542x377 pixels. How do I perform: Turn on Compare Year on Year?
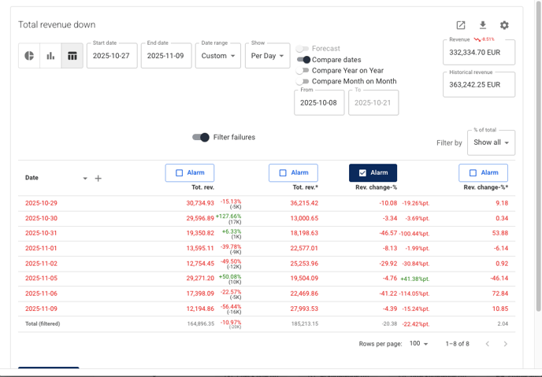(x=303, y=71)
